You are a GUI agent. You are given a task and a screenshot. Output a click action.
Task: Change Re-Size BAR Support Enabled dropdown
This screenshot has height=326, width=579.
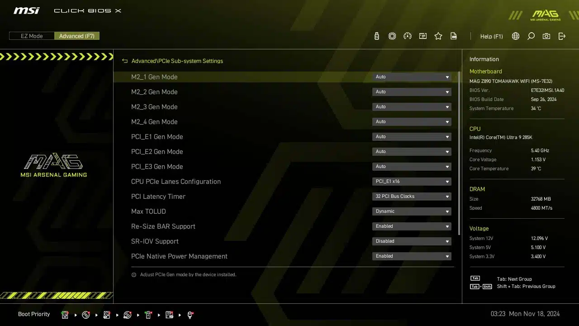point(412,226)
